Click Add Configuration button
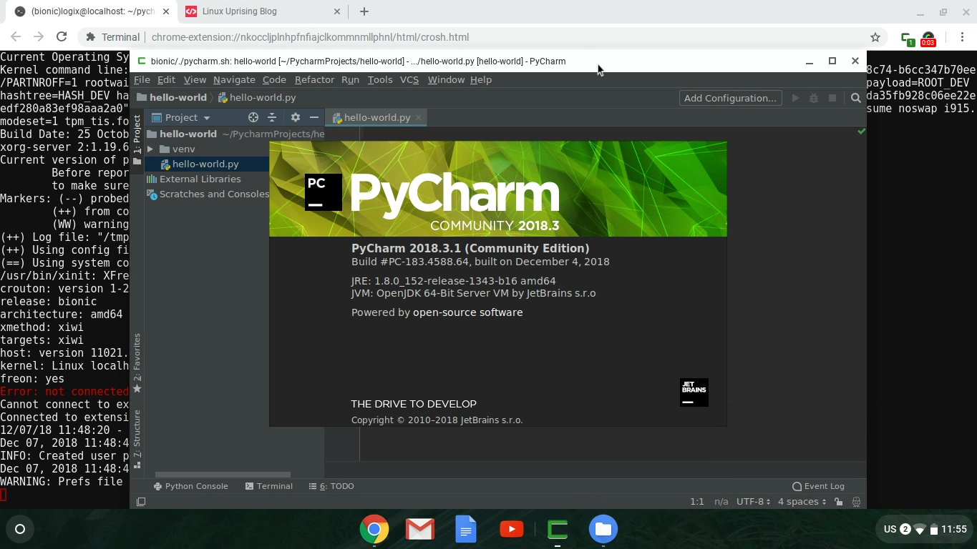The width and height of the screenshot is (977, 549). (729, 98)
